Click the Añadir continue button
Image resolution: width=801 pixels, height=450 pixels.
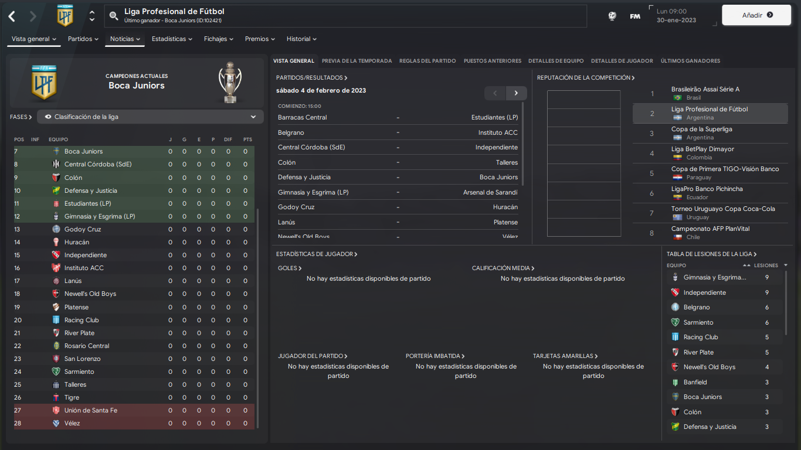(757, 15)
